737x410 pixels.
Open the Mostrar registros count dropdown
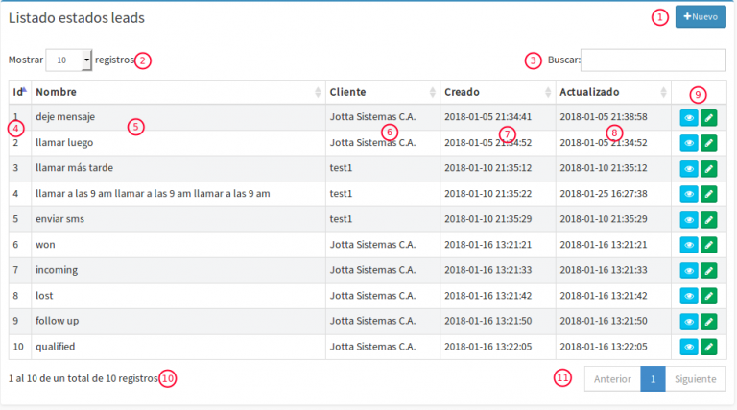tap(68, 60)
